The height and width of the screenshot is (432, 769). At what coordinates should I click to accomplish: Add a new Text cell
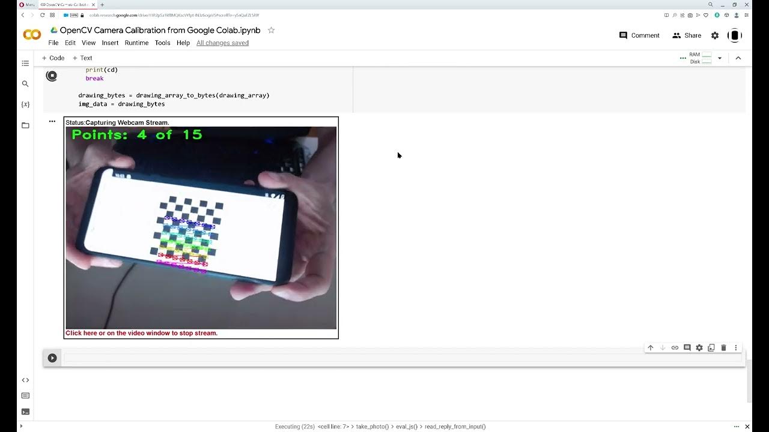click(x=82, y=58)
